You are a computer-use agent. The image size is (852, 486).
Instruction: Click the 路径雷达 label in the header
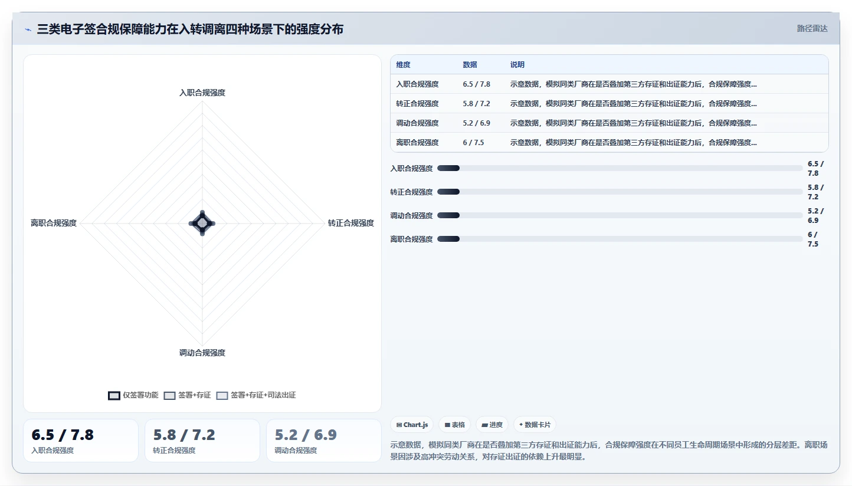pos(812,28)
